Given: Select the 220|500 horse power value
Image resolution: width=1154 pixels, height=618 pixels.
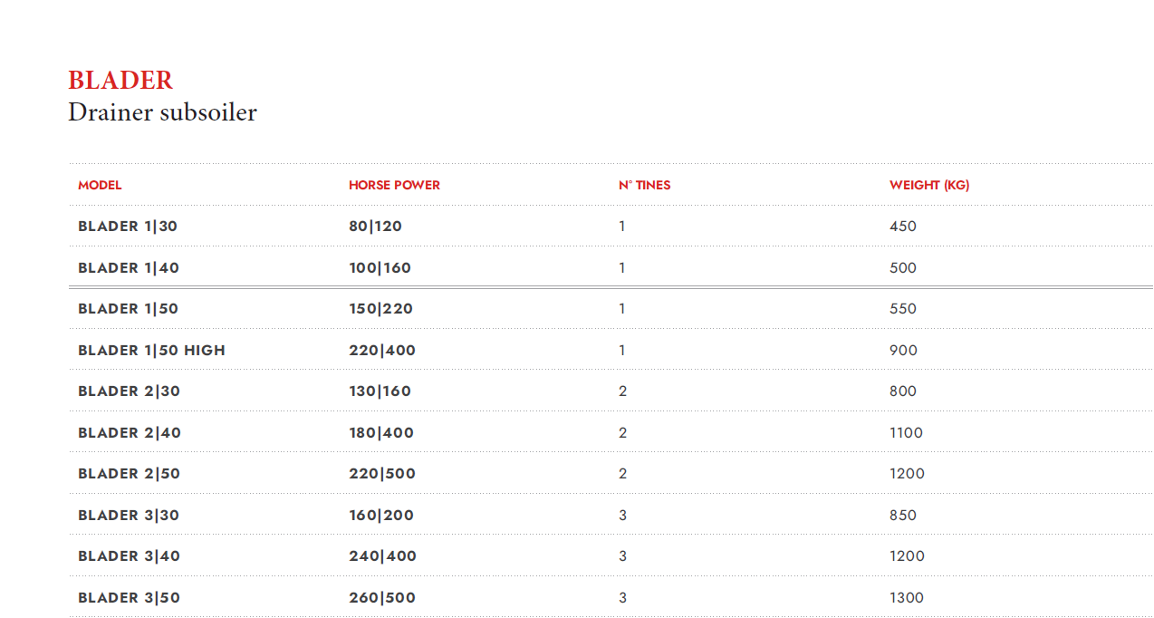Looking at the screenshot, I should pos(382,474).
